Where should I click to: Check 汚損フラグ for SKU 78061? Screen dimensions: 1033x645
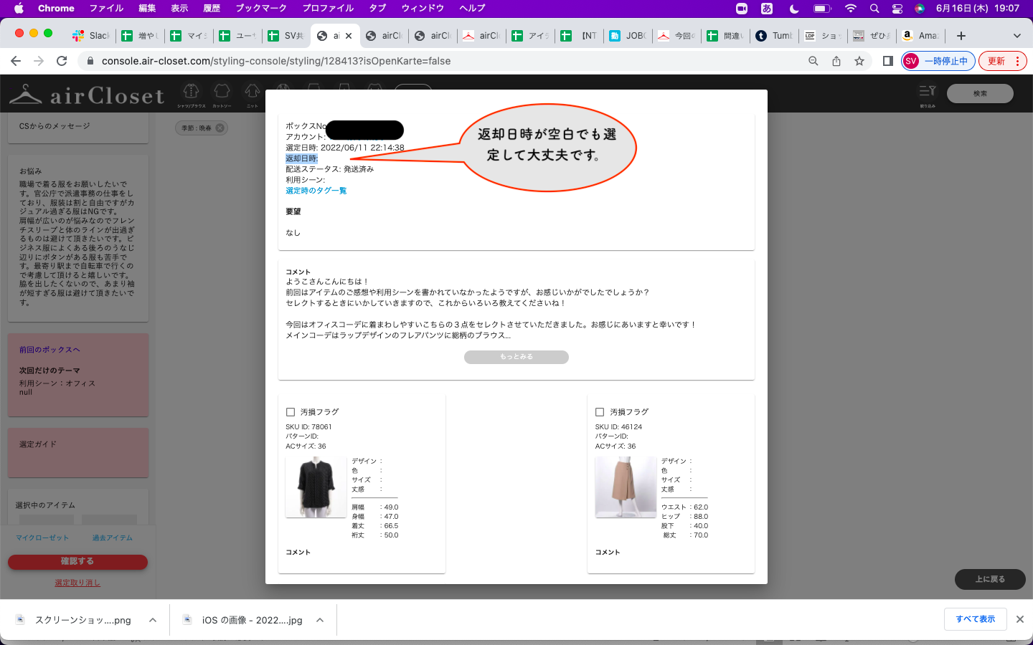point(291,412)
